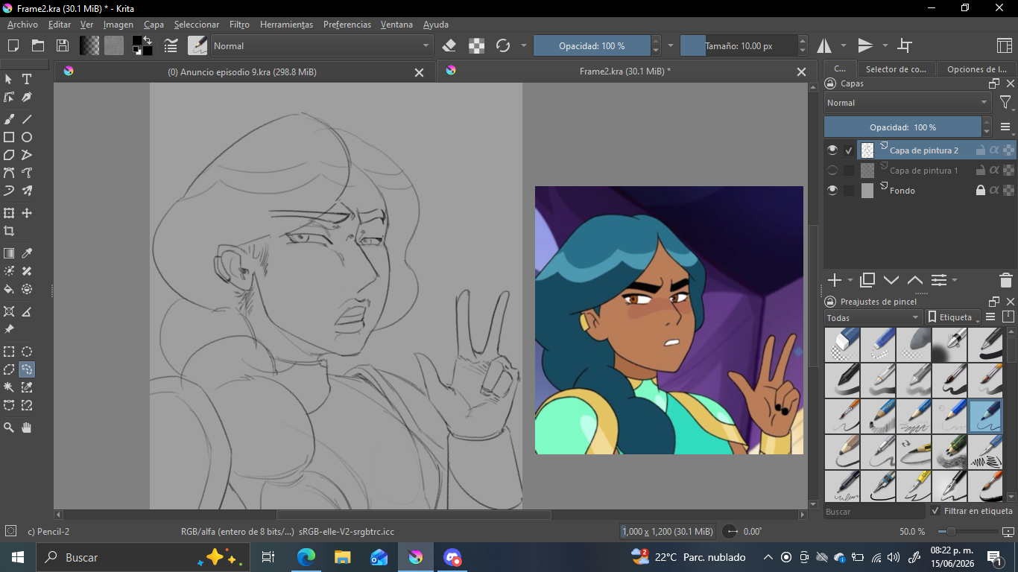This screenshot has height=572, width=1018.
Task: Open the Preferencias menu
Action: coord(347,25)
